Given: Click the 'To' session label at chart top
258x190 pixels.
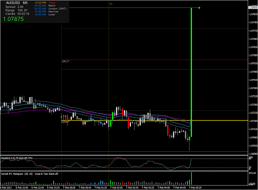Looking at the screenshot, I should tap(111, 4).
